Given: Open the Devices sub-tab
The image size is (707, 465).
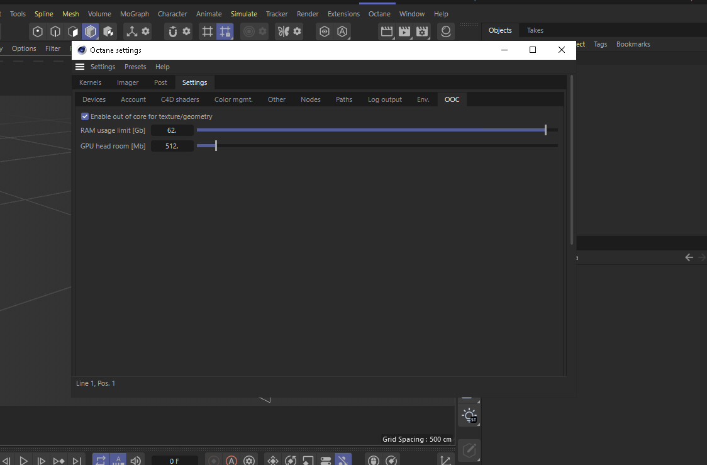Looking at the screenshot, I should (94, 99).
